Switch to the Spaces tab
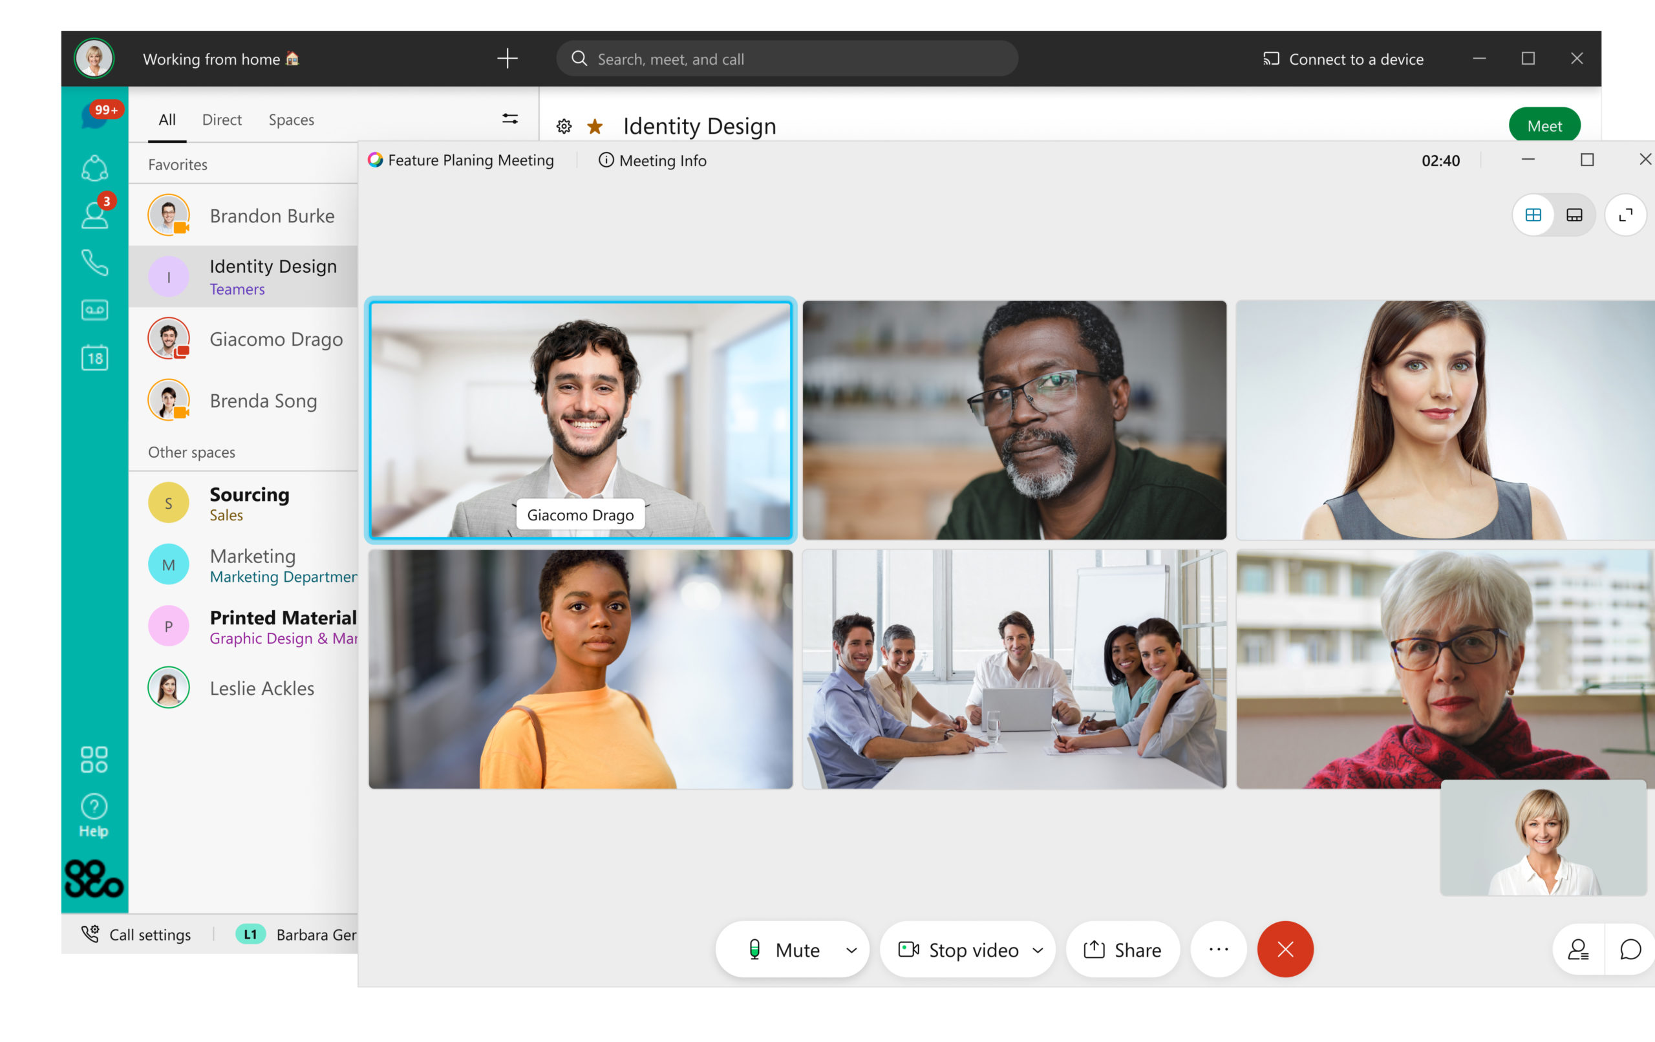The image size is (1655, 1042). point(291,119)
